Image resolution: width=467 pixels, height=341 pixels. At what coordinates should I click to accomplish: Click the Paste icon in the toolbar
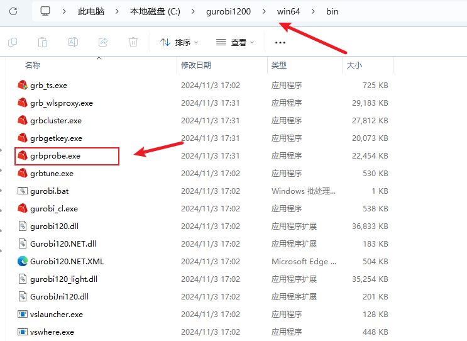[43, 42]
